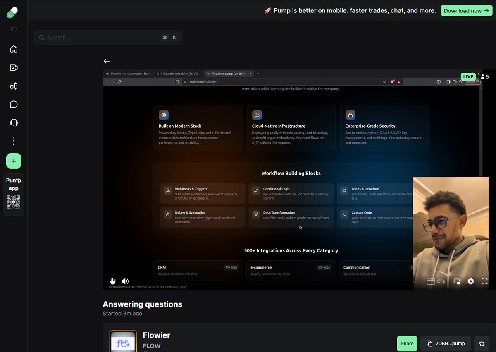Click the Update button in streamed browser

click(472, 82)
